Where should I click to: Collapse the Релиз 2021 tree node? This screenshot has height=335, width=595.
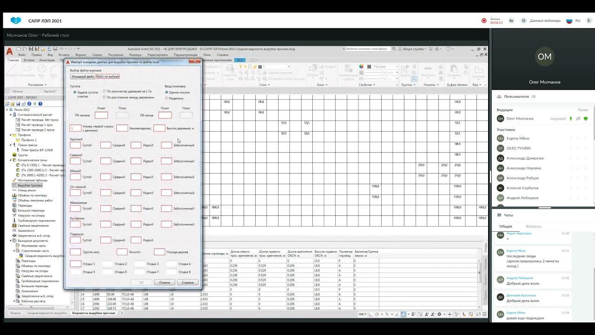(x=7, y=110)
